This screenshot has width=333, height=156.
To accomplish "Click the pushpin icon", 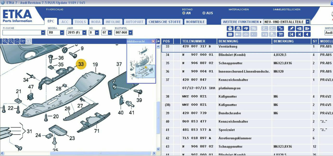I will coord(291,28).
